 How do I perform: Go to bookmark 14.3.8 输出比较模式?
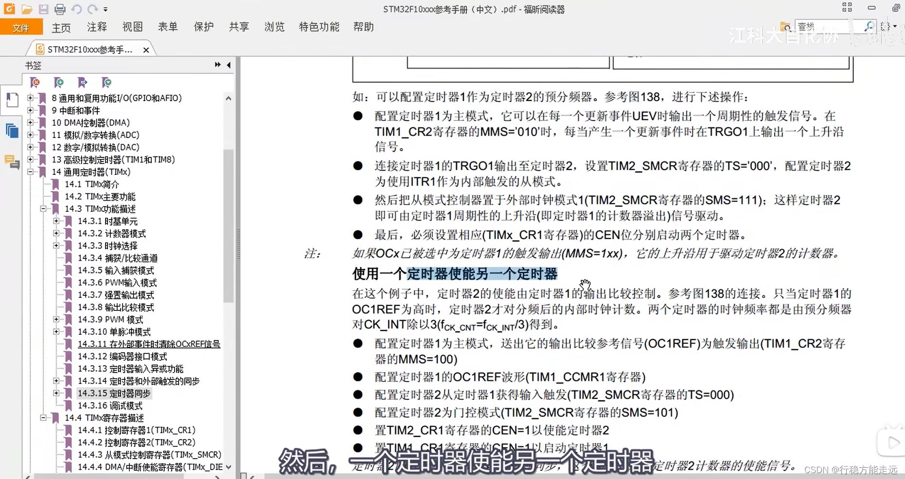116,307
